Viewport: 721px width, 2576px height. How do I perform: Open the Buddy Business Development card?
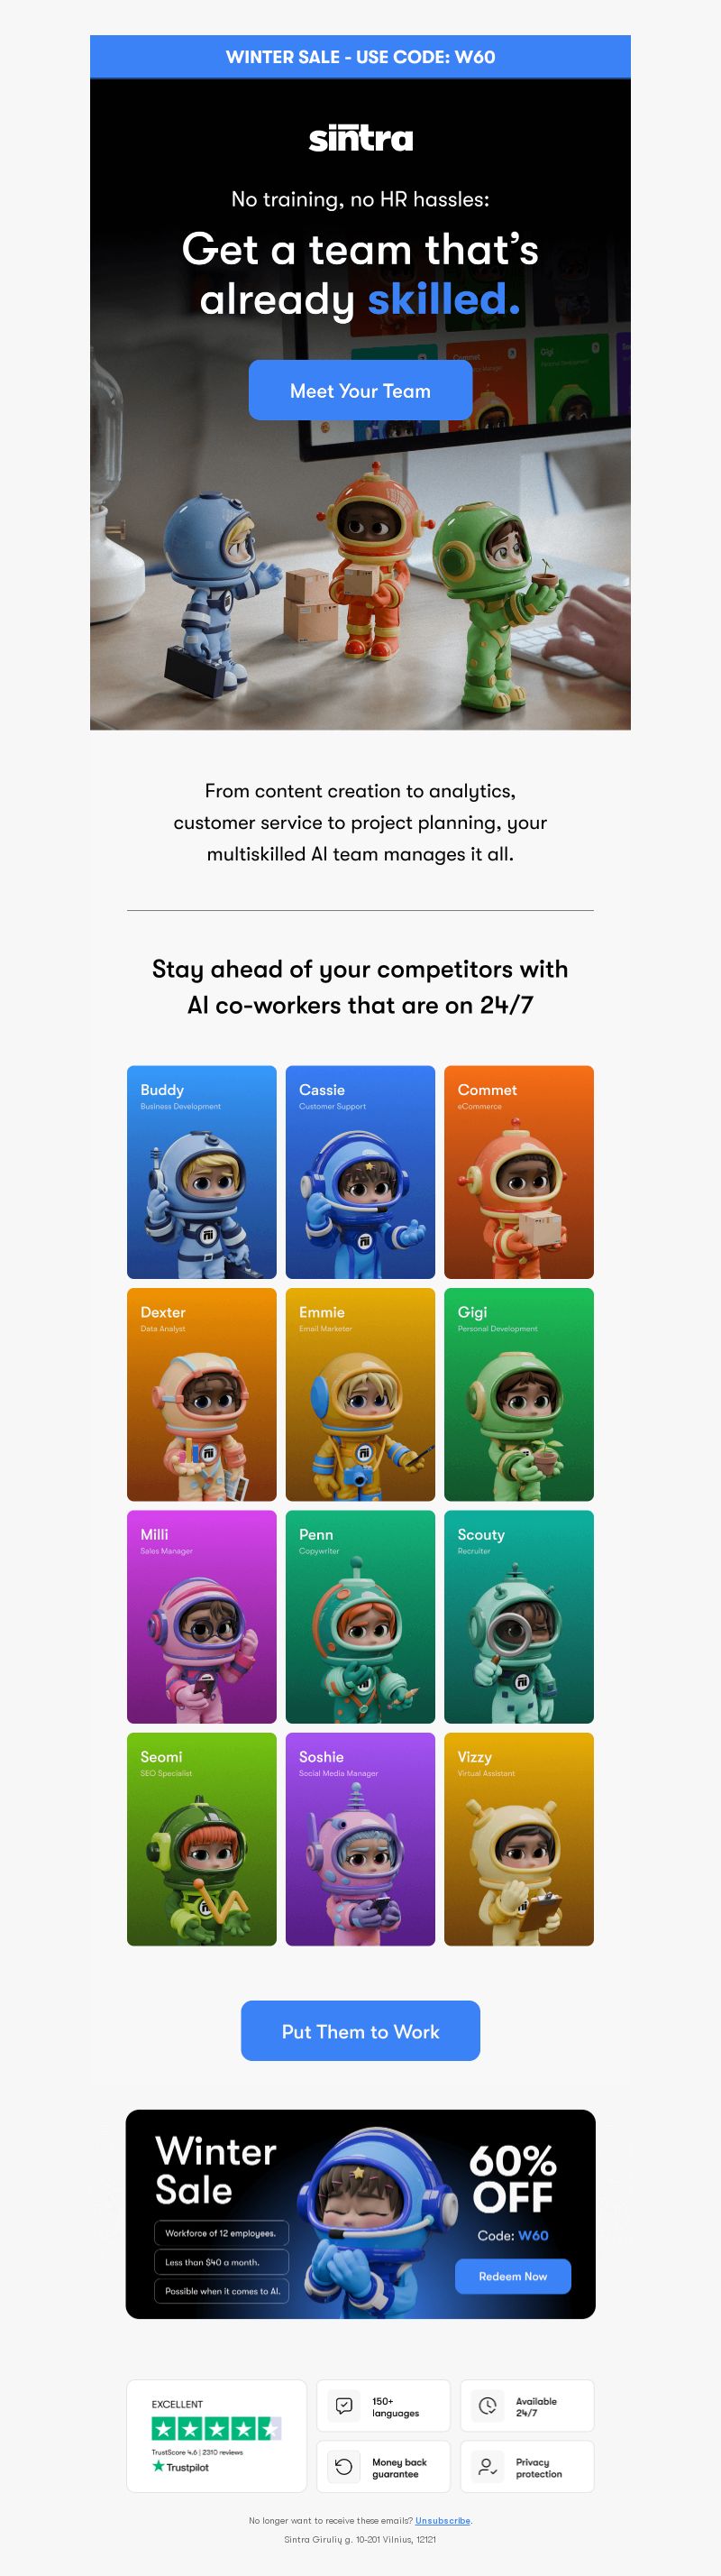point(202,1172)
